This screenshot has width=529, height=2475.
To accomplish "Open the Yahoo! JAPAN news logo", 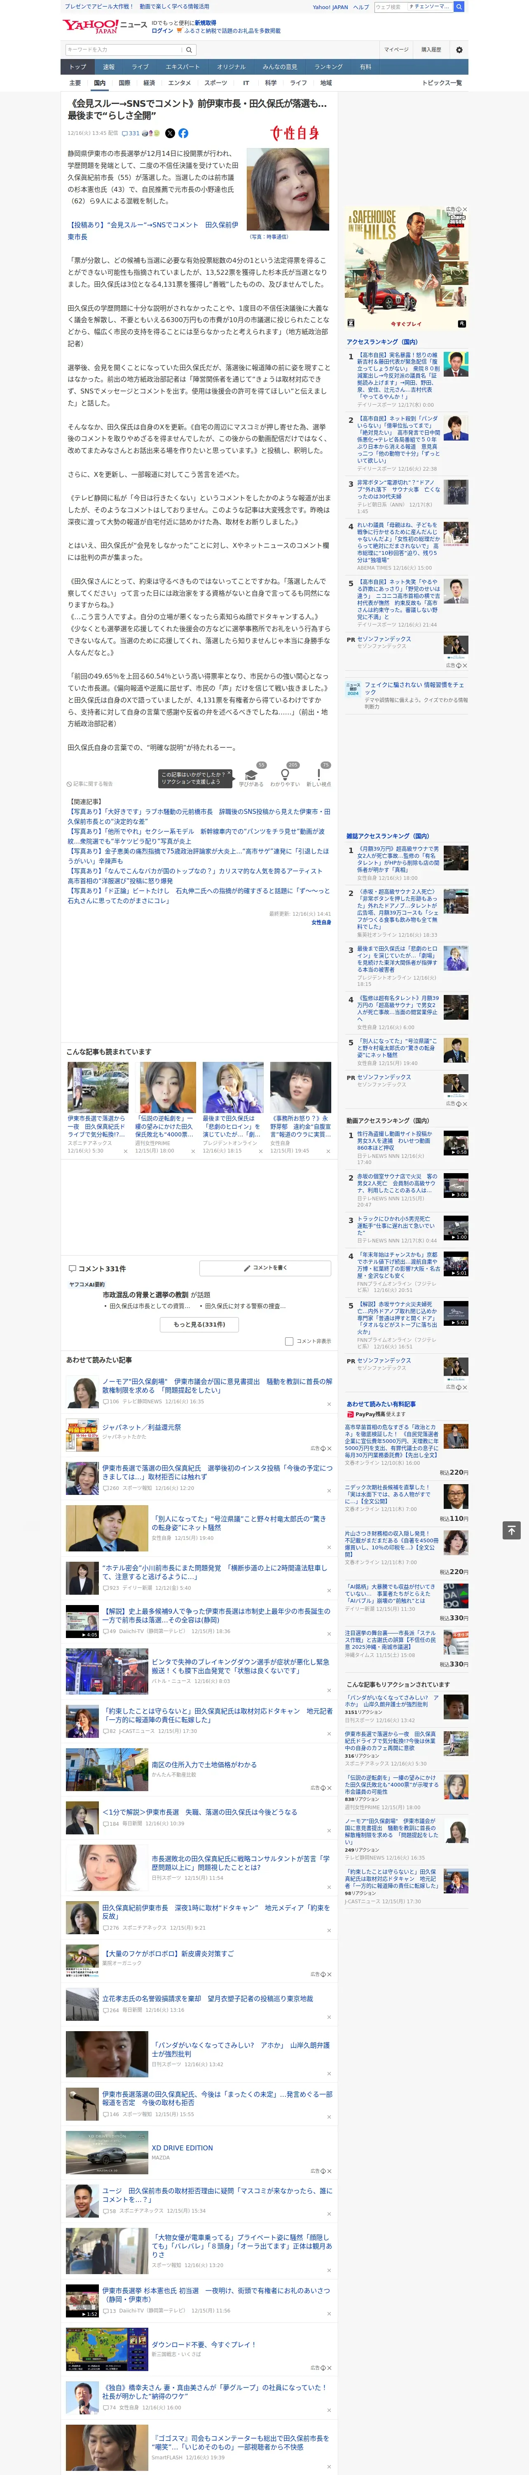I will tap(90, 27).
